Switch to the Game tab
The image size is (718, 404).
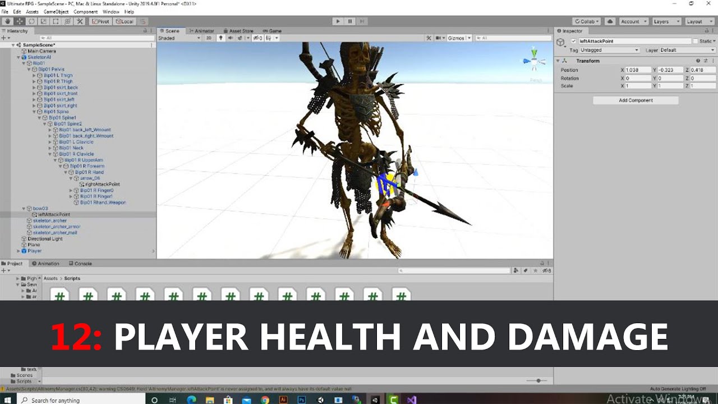272,31
